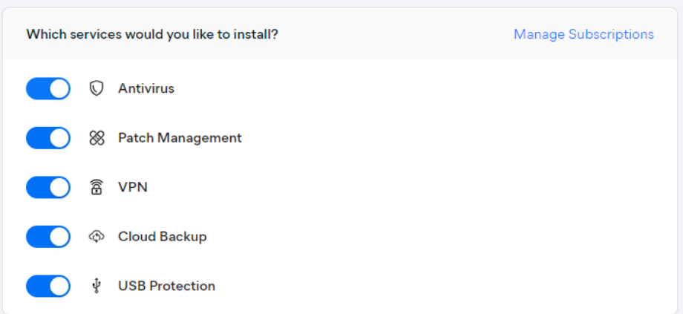Click the VPN lock icon
The width and height of the screenshot is (683, 314).
pyautogui.click(x=96, y=188)
